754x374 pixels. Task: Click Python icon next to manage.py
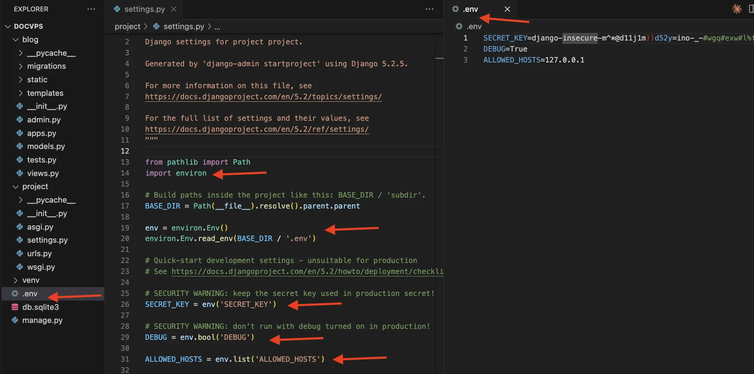[15, 320]
